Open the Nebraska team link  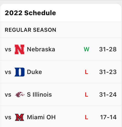pyautogui.click(x=41, y=49)
